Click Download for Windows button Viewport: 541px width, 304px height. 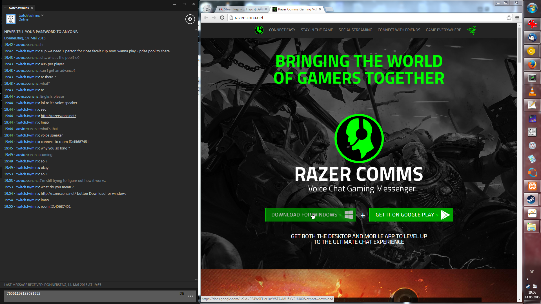tap(310, 215)
